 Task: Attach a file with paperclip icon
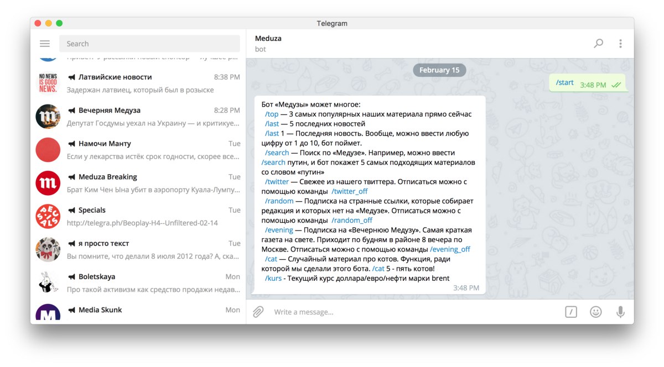click(258, 312)
